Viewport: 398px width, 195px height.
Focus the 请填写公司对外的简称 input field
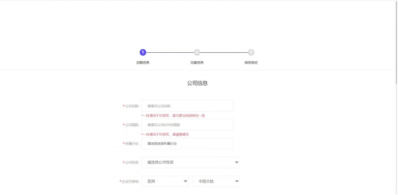pos(188,125)
